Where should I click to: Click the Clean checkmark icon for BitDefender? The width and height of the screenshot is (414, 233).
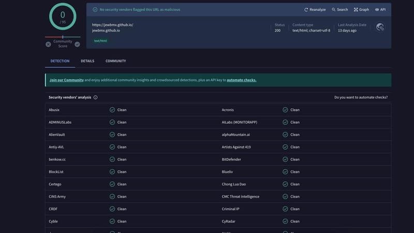tap(285, 159)
